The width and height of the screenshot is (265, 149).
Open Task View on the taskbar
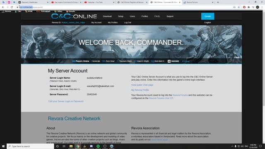(x=64, y=146)
